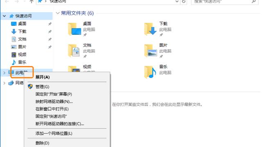
Task: Choose 在新窗口中打开(E) menu entry
Action: [67, 109]
